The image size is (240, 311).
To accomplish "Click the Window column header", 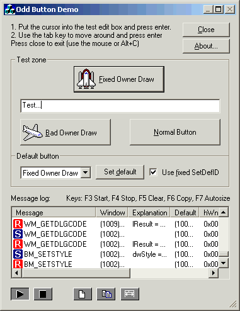I will (112, 213).
